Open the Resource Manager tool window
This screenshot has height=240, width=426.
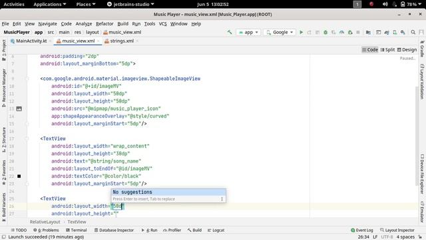[4, 87]
